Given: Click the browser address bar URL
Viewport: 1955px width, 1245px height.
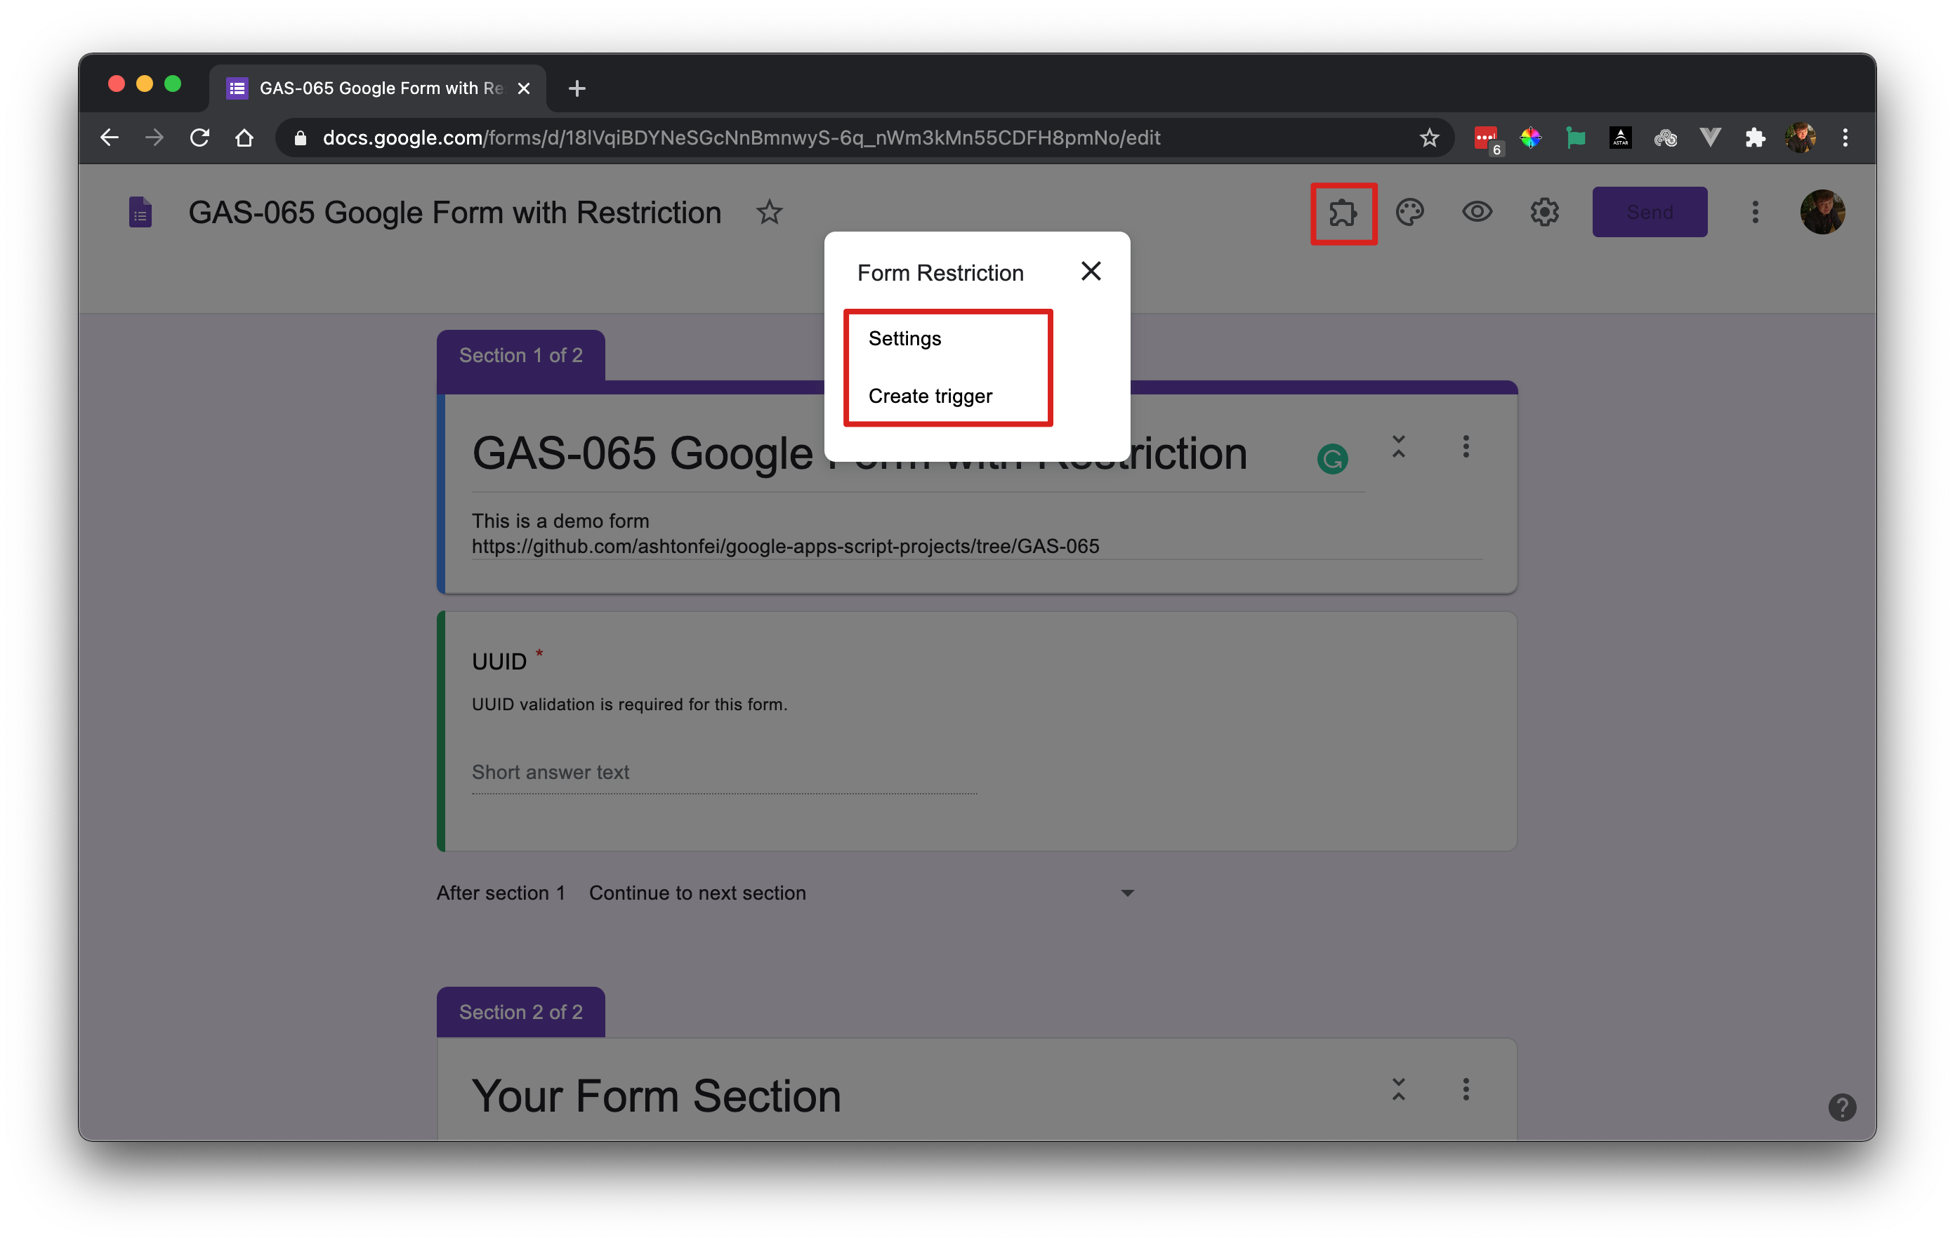Looking at the screenshot, I should [740, 138].
